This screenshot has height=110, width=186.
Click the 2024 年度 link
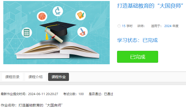171,26
